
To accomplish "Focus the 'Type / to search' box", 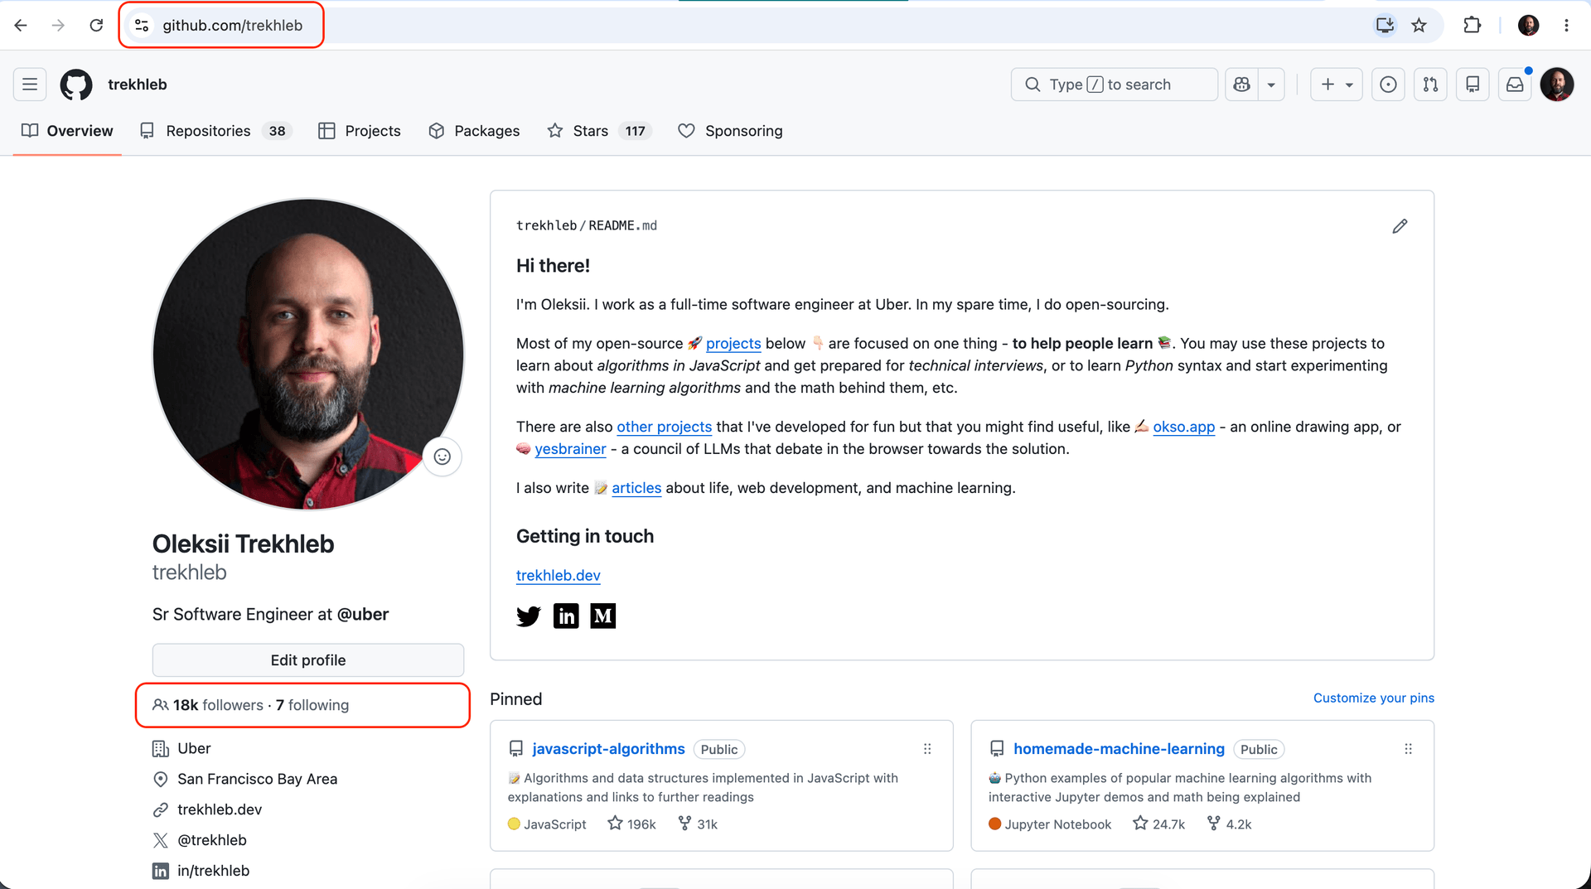I will pos(1114,85).
